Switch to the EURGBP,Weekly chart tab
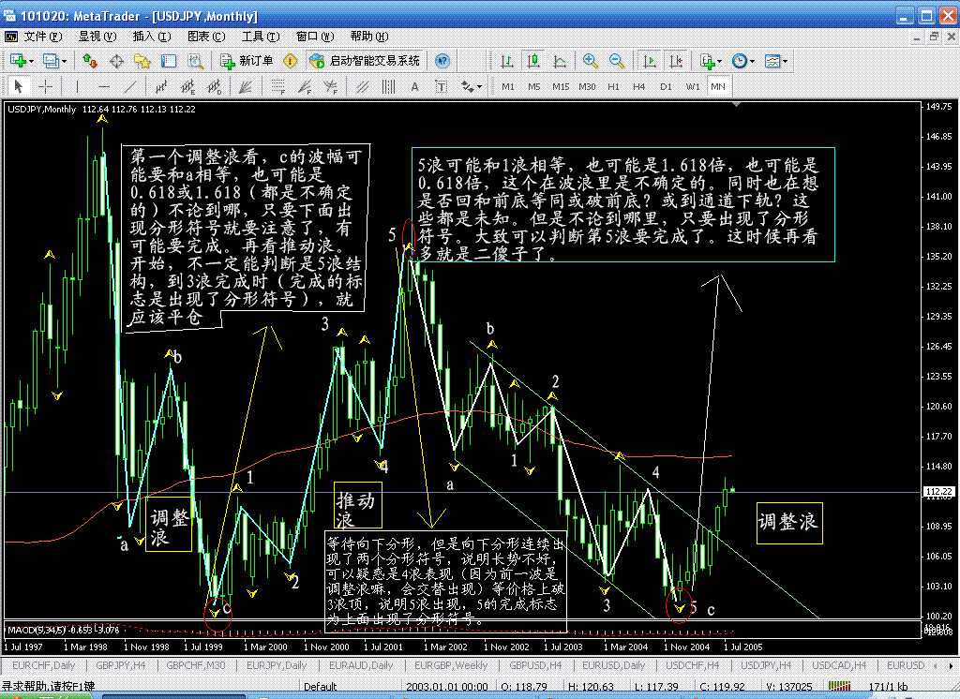Screen dimensions: 960x699 tap(451, 665)
